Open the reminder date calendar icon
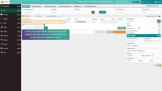162x91 pixels. click(x=46, y=28)
